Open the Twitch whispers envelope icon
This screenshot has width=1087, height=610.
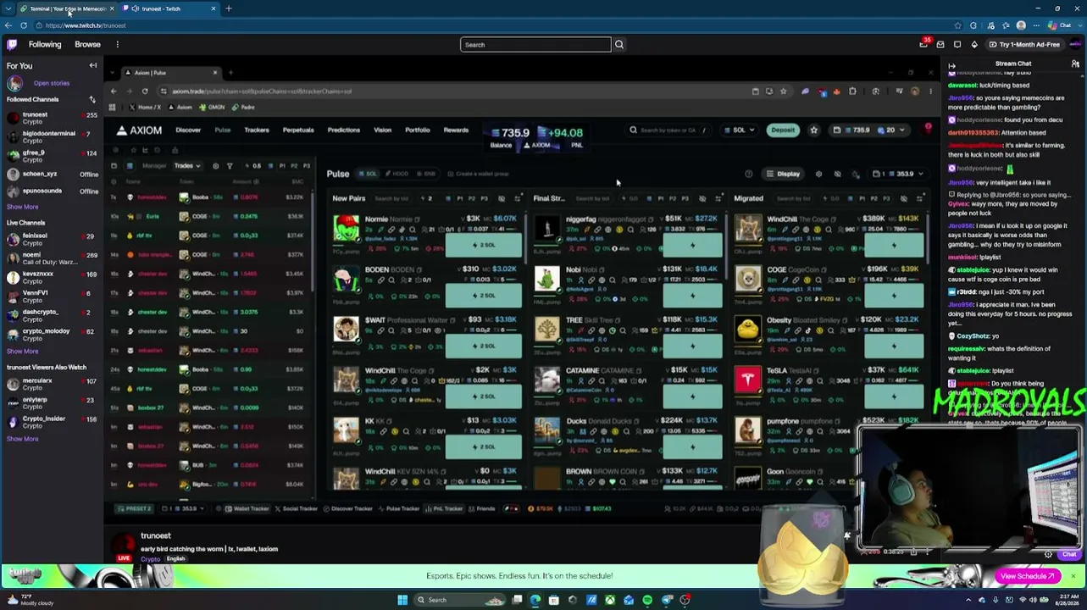940,44
